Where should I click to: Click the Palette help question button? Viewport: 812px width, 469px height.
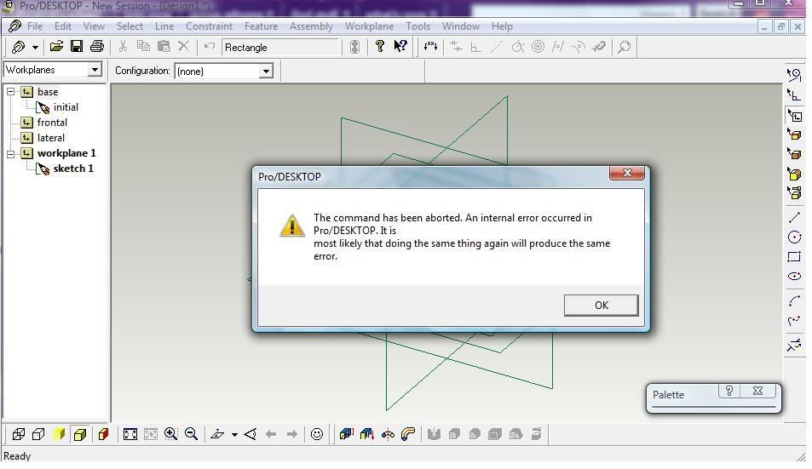[729, 391]
